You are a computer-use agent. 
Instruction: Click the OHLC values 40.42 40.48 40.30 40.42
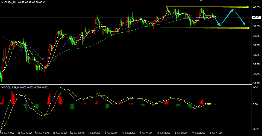click(32, 2)
